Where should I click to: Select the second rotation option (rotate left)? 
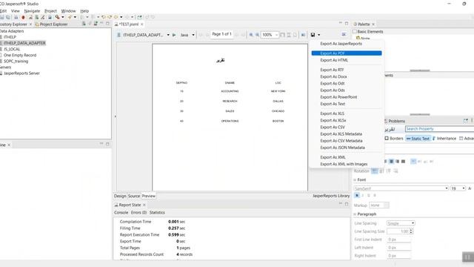382,171
